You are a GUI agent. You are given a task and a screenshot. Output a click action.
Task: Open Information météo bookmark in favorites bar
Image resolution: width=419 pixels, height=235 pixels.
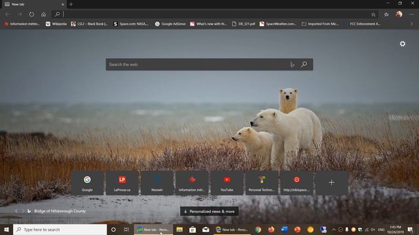coord(22,24)
